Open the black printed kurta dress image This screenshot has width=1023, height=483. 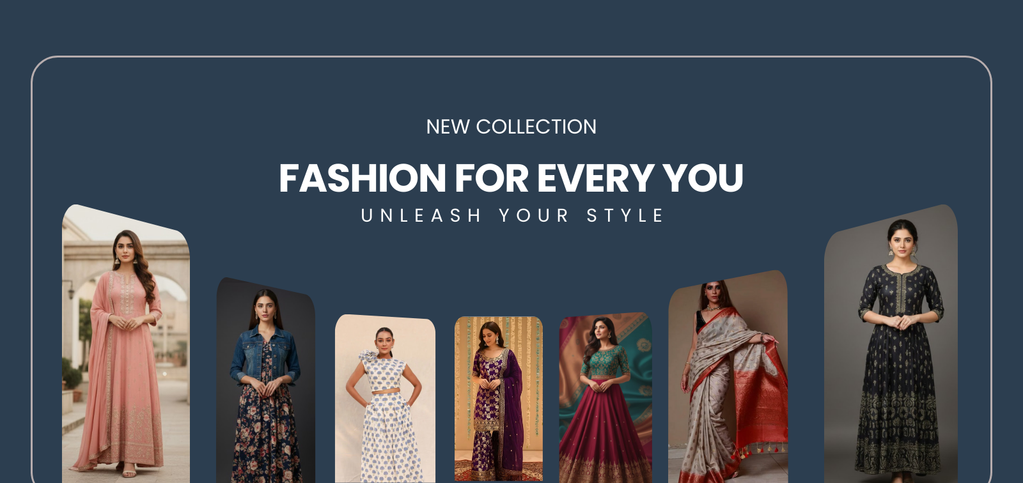click(891, 344)
